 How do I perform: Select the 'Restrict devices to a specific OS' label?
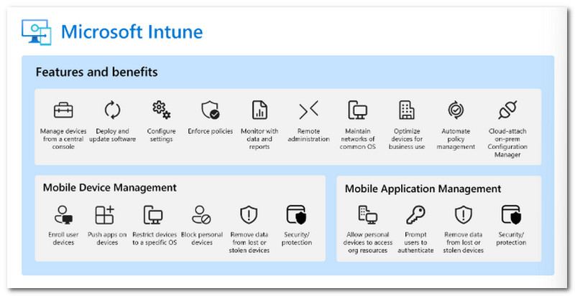click(155, 239)
